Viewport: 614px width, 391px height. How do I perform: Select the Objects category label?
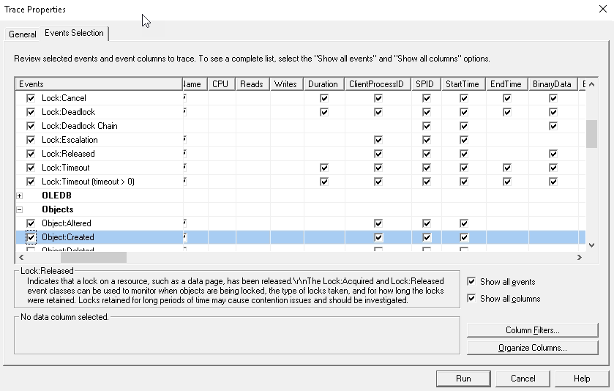[58, 209]
